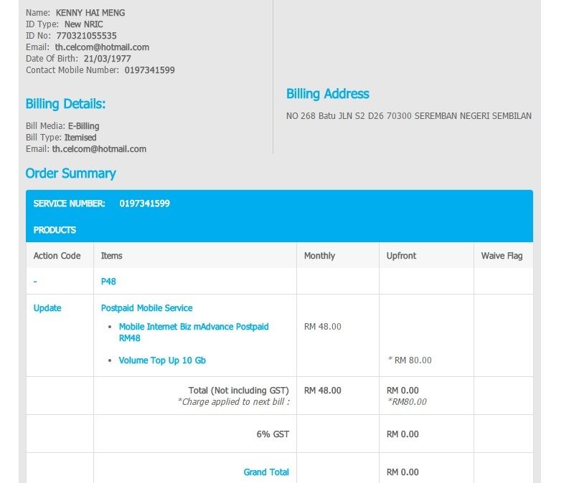Click the Billing Address heading
Image resolution: width=574 pixels, height=483 pixels.
click(x=327, y=94)
